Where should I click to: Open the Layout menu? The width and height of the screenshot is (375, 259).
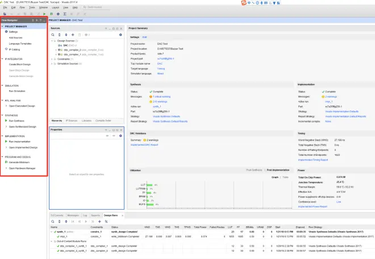pyautogui.click(x=55, y=7)
